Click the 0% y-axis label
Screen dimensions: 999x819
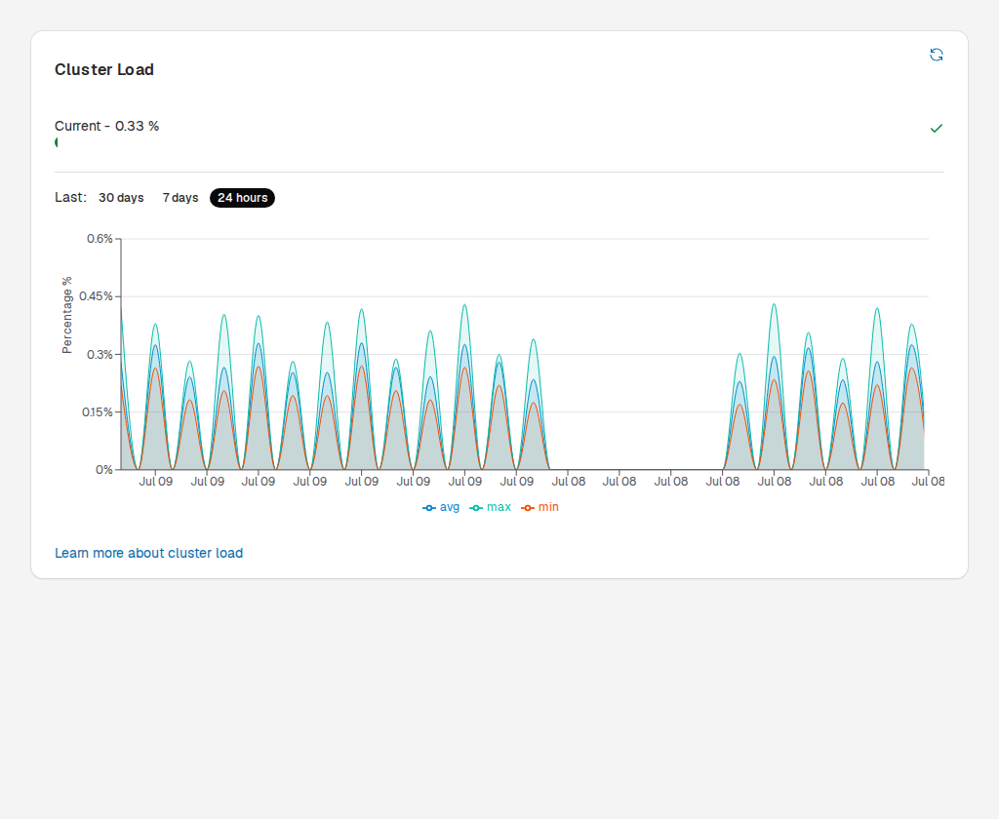(104, 469)
